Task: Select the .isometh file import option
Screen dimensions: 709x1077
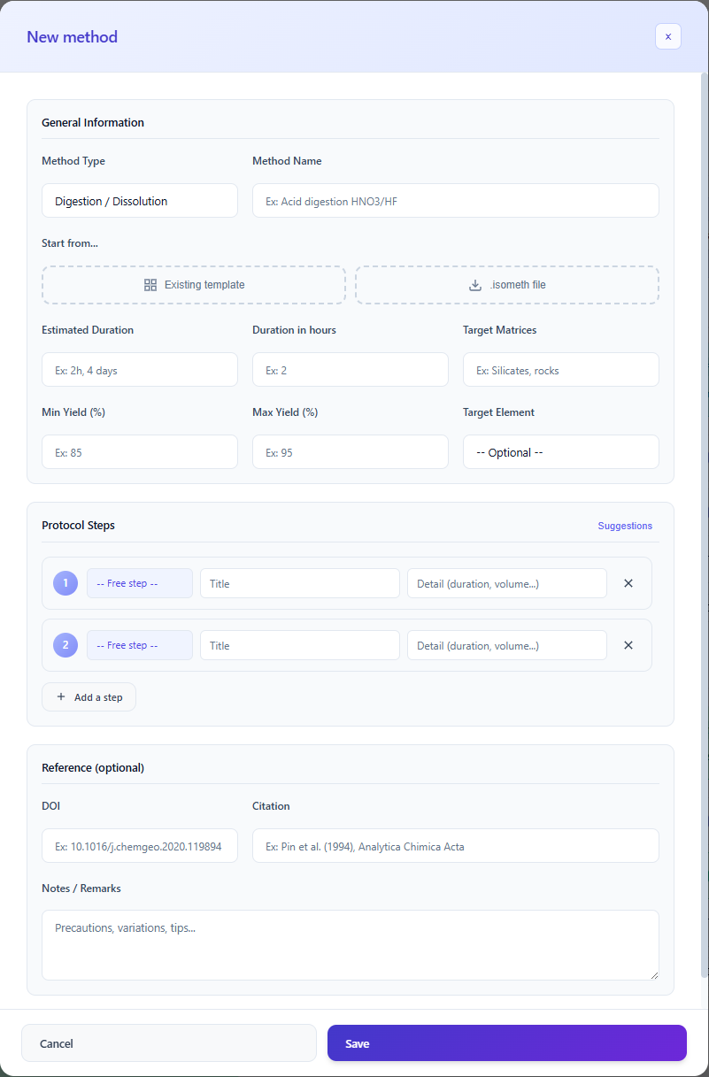Action: [506, 284]
